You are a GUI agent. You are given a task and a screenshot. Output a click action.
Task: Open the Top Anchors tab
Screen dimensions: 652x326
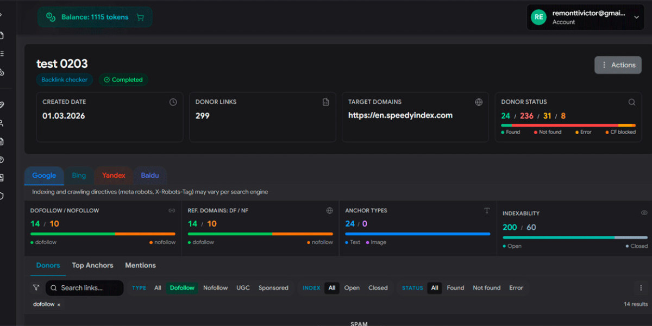[x=92, y=265]
